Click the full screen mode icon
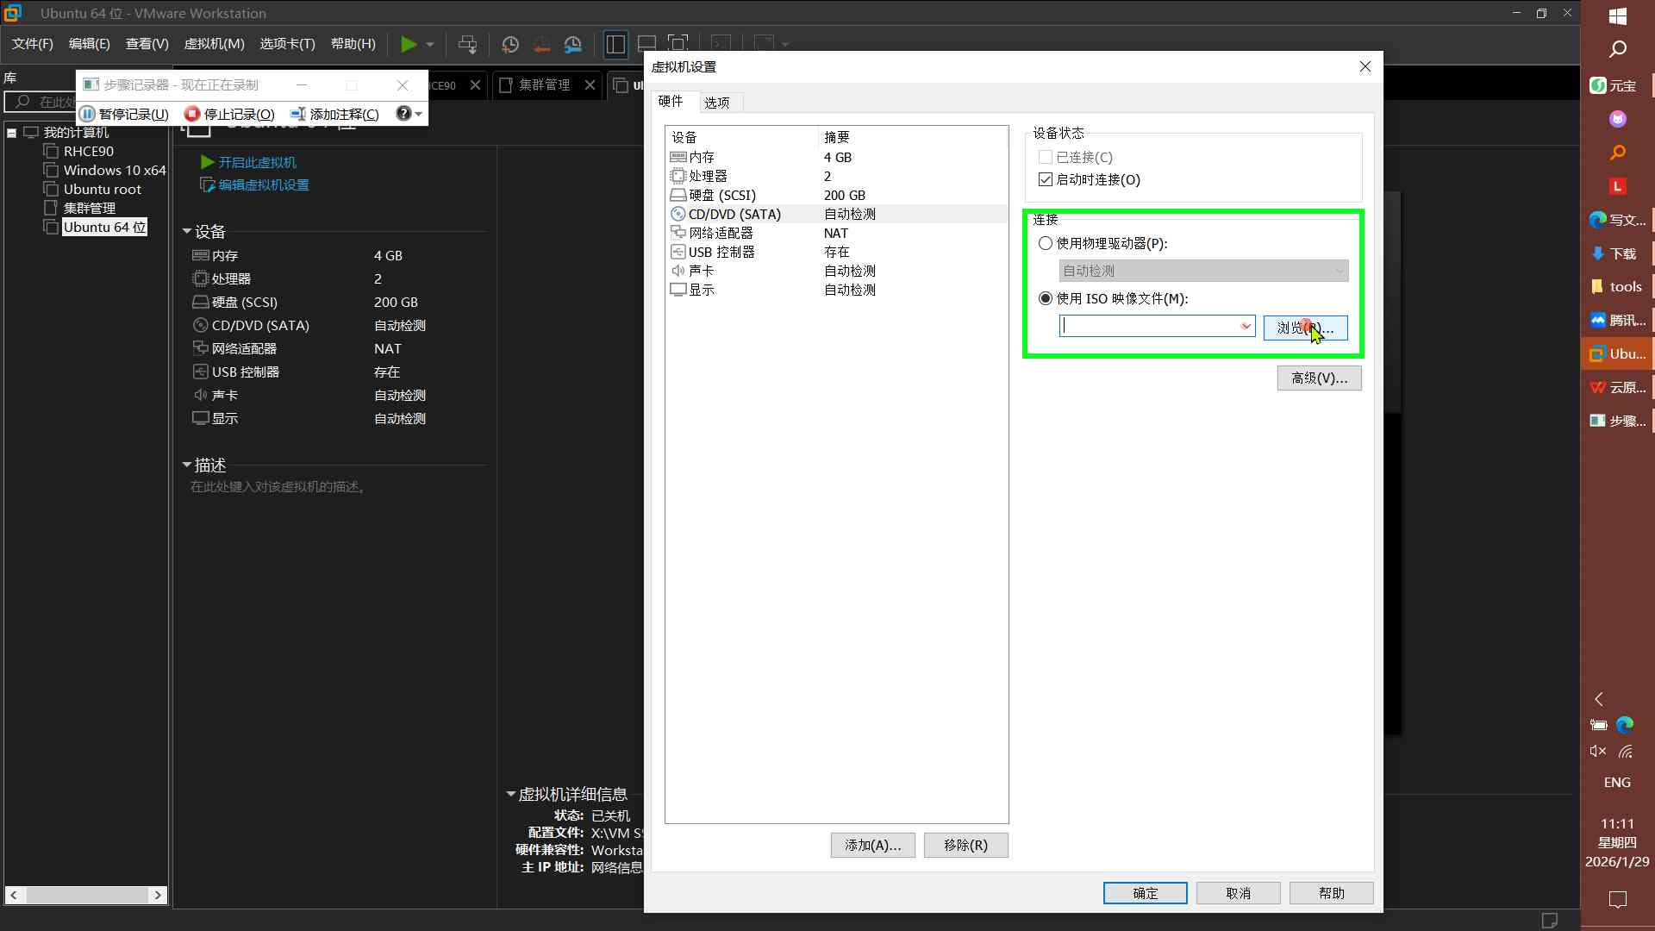The height and width of the screenshot is (931, 1655). [678, 44]
